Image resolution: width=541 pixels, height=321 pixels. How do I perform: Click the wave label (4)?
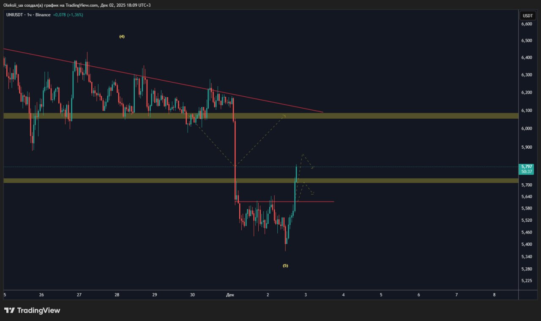pos(122,37)
